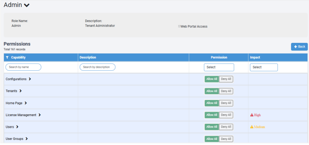
Task: Allow All permissions for User Groups
Action: tap(212, 139)
